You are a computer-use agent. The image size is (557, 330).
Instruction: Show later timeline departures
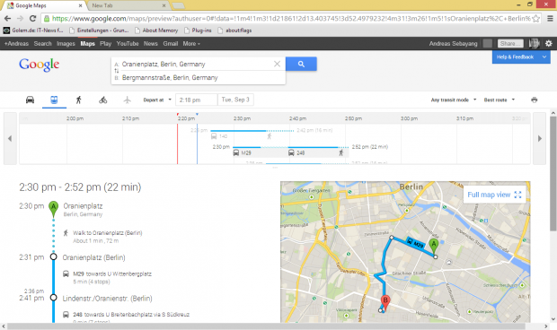(540, 139)
